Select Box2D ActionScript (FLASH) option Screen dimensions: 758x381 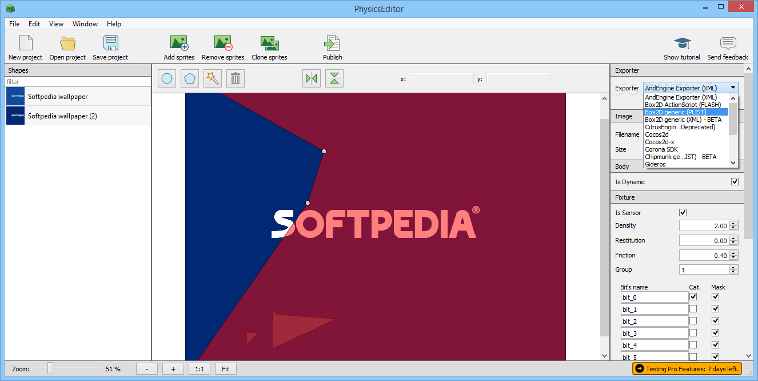point(686,105)
